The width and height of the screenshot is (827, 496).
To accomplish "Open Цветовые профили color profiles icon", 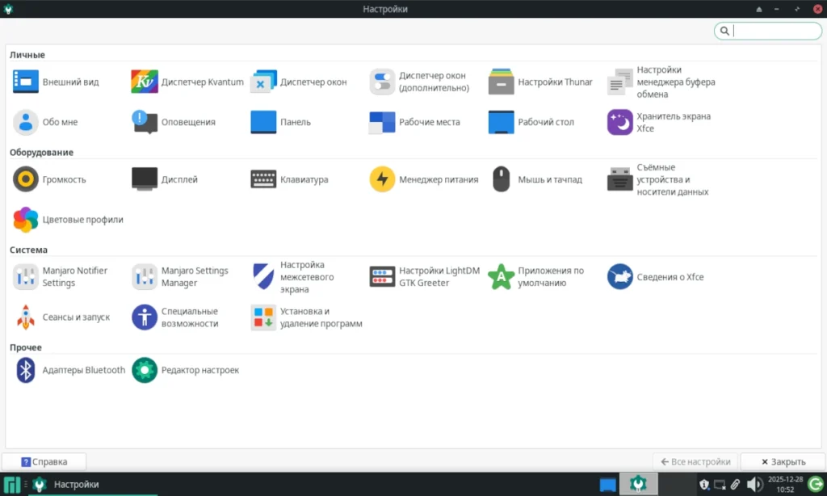I will (25, 220).
